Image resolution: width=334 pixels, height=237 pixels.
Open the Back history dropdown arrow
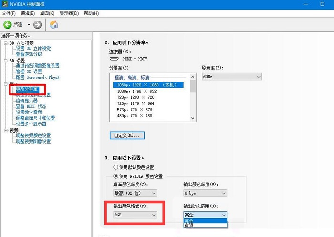point(29,25)
